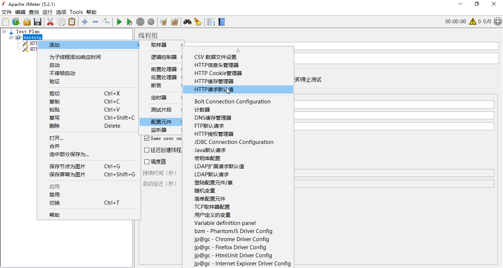Choose 保存节点为图片 context option
The height and width of the screenshot is (268, 503).
(x=89, y=166)
